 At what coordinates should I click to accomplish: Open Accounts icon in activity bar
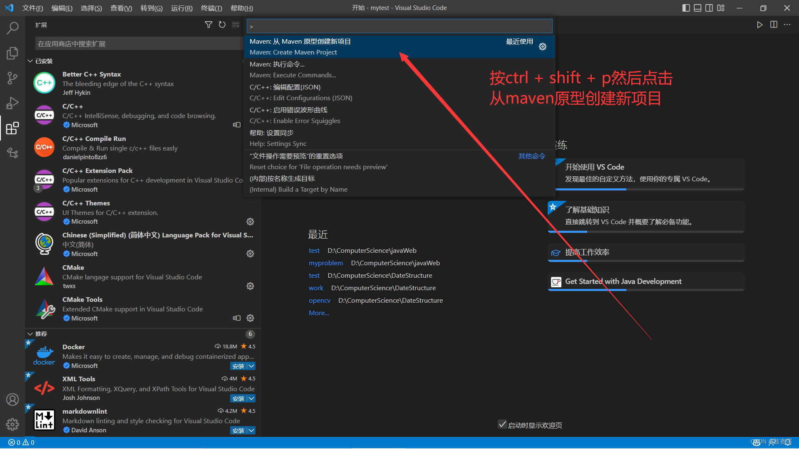(12, 400)
